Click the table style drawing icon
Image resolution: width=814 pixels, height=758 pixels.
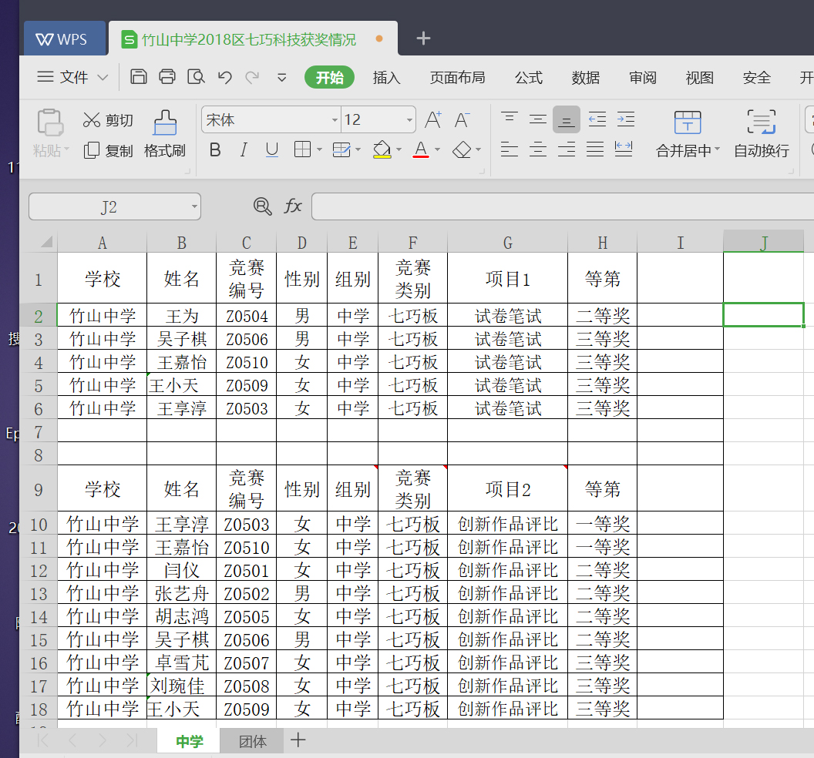[341, 150]
